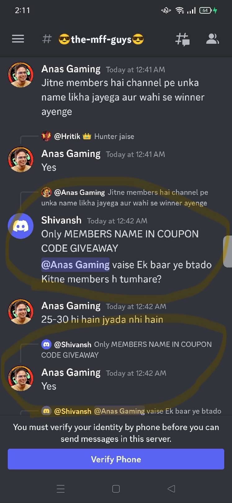Click the Verify Phone button

(x=116, y=459)
